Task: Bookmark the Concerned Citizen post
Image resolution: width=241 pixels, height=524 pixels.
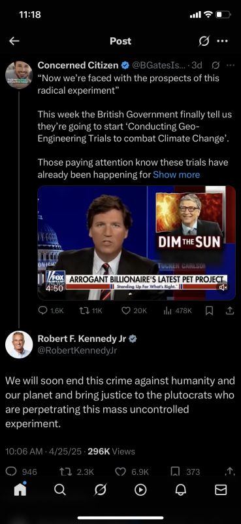Action: point(209,310)
